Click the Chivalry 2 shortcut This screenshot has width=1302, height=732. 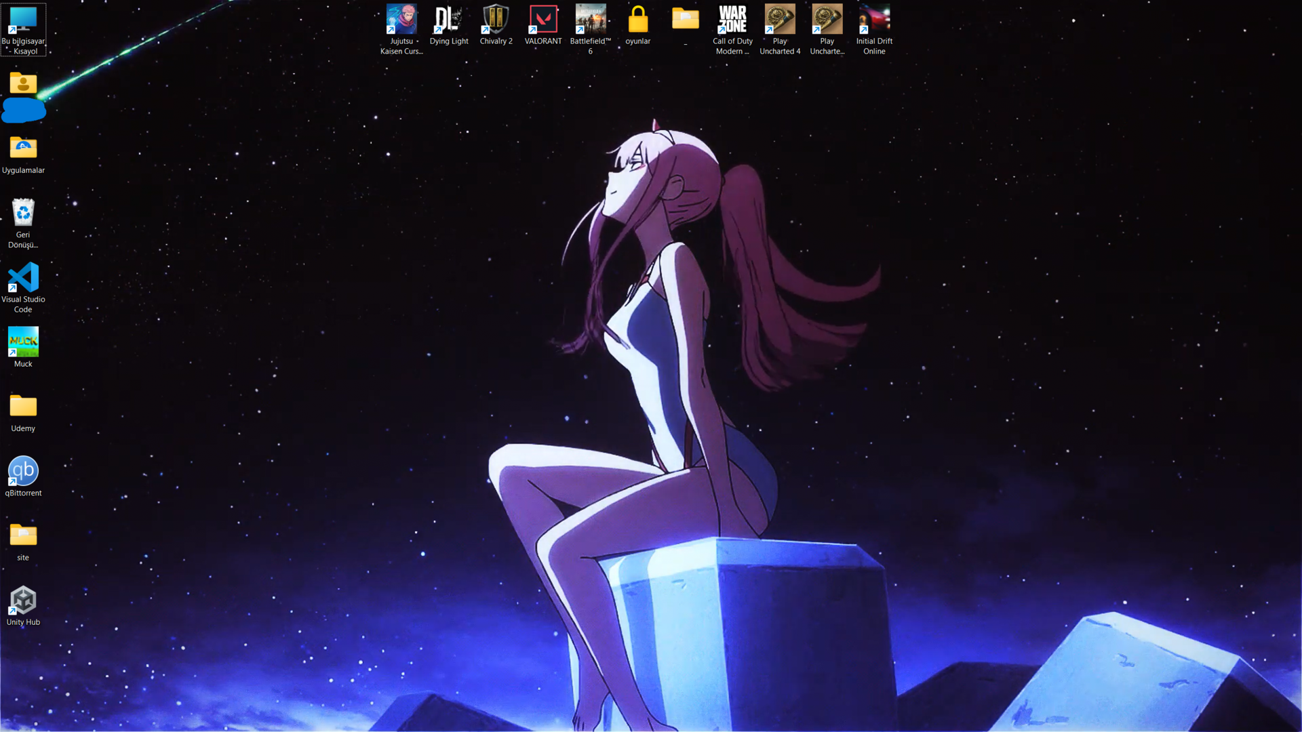496,20
